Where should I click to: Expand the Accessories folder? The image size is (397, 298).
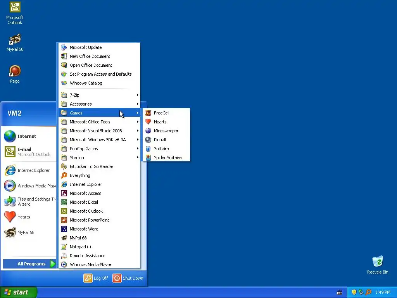99,104
